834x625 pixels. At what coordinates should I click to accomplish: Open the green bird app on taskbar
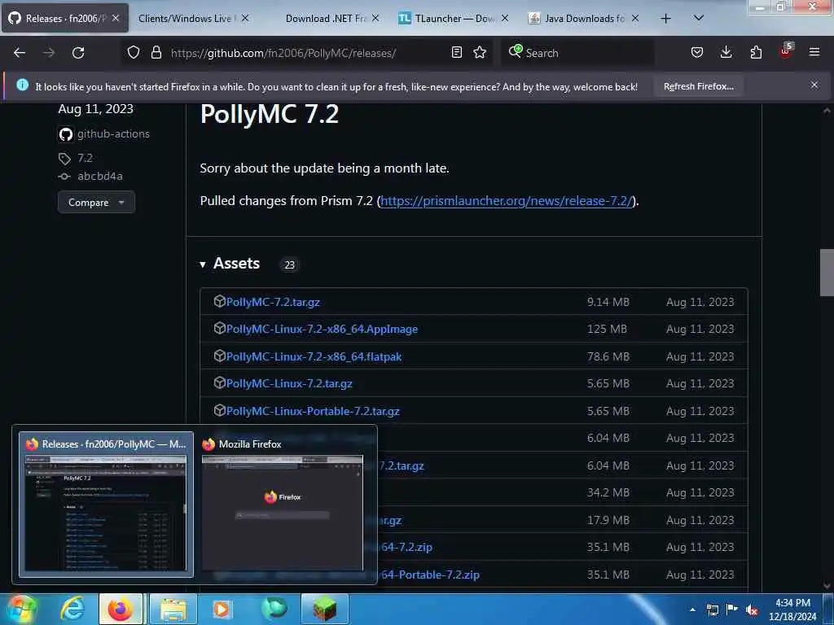[x=274, y=609]
